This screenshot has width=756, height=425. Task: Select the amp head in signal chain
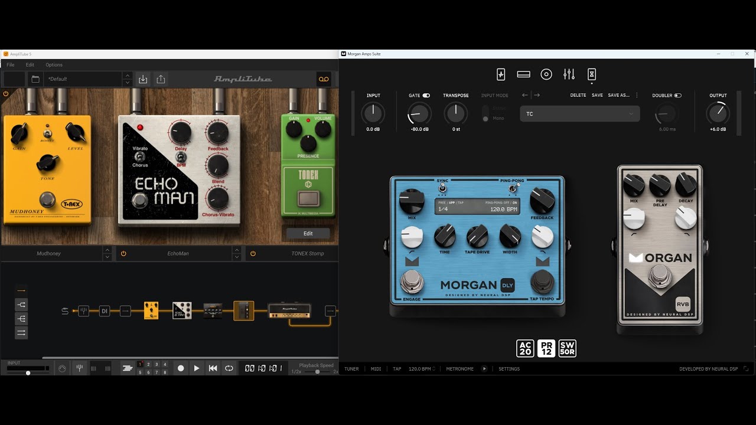coord(289,310)
